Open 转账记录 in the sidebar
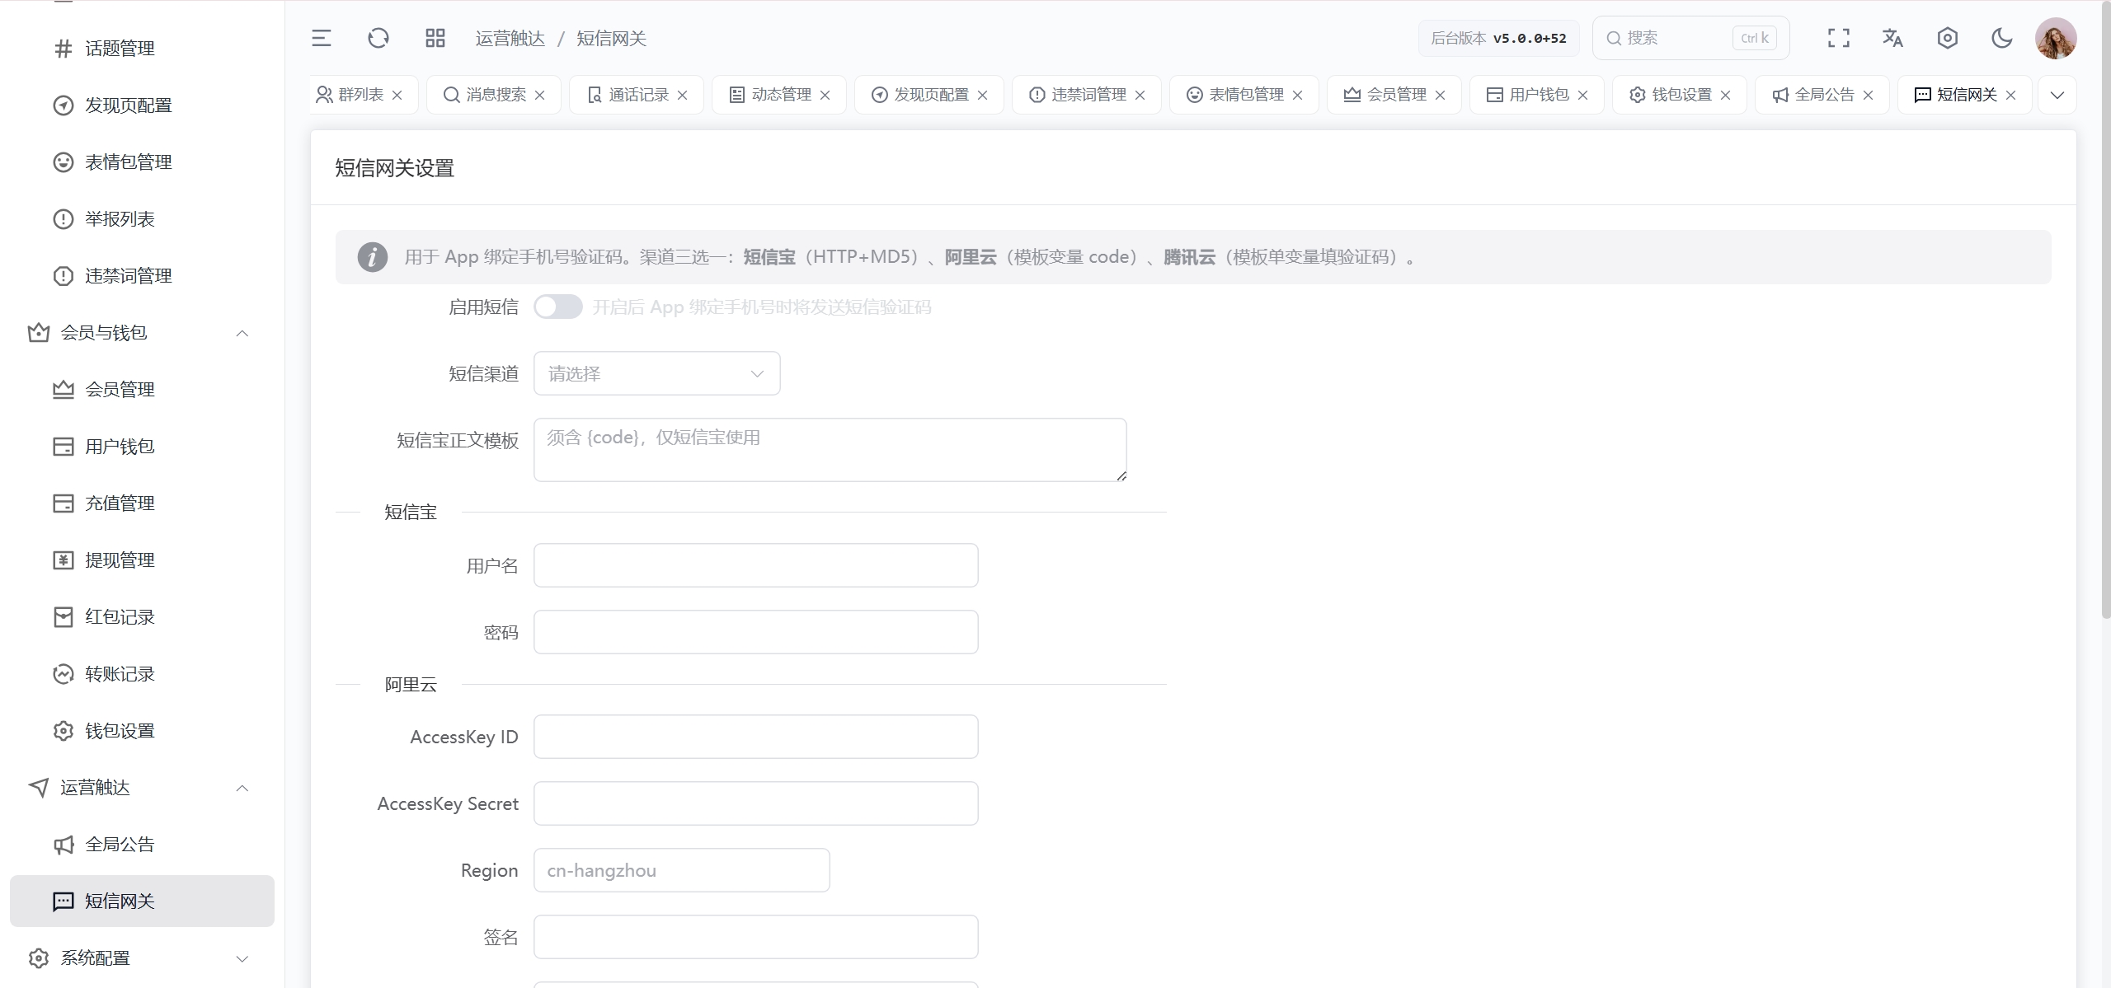 pyautogui.click(x=142, y=674)
